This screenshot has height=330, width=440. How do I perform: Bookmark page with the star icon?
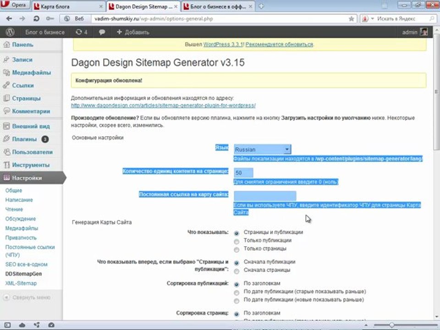coord(351,19)
